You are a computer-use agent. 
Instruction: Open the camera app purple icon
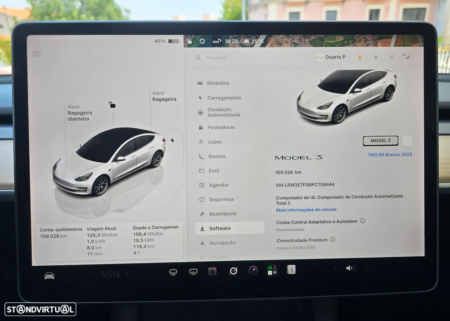point(253,270)
